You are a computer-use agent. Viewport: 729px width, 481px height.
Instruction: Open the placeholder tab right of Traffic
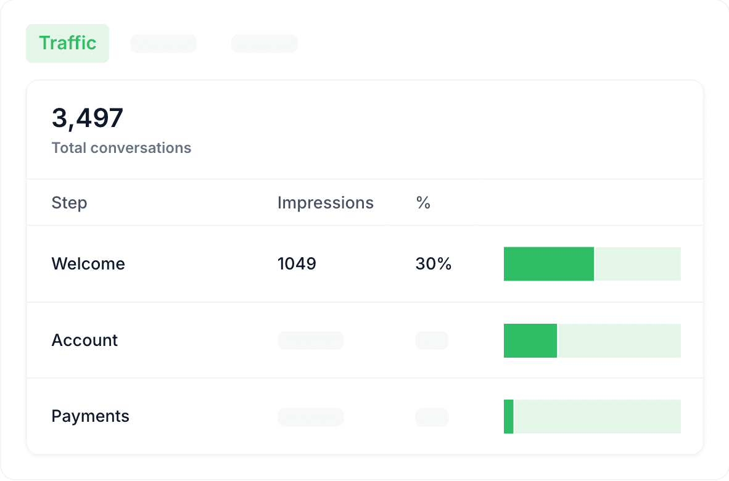(x=163, y=44)
